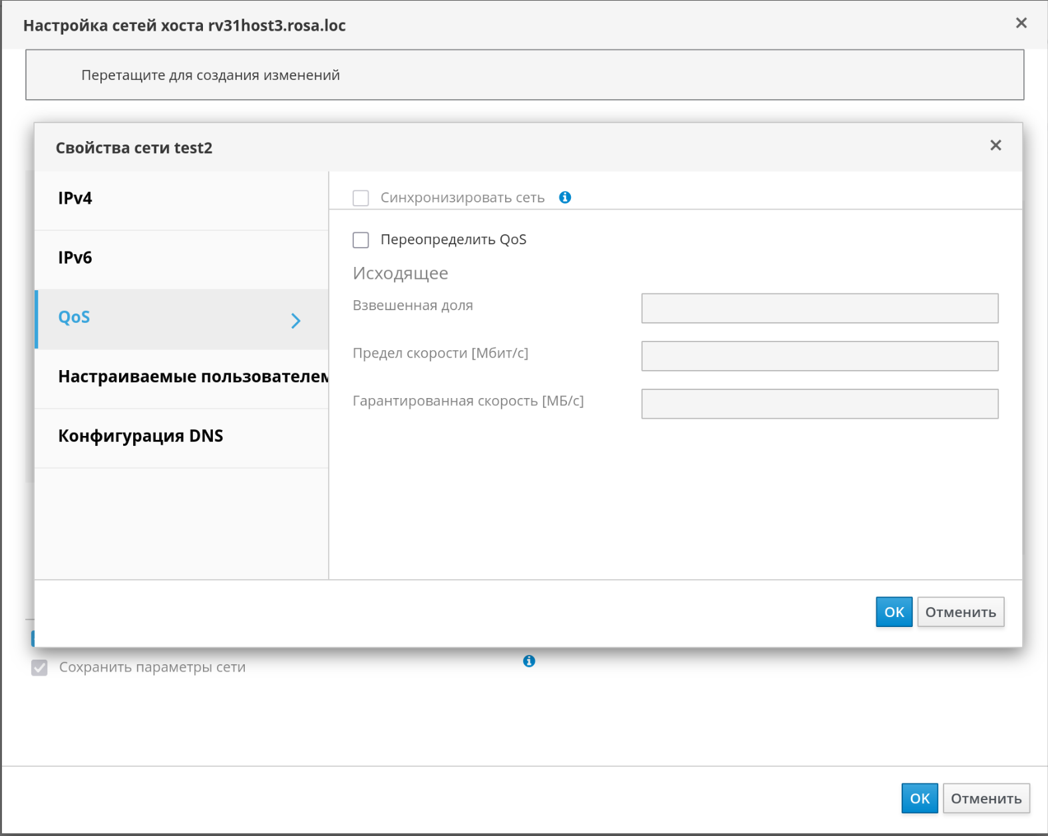Viewport: 1048px width, 836px height.
Task: Click info icon next to Синхронизировать сеть
Action: pyautogui.click(x=565, y=198)
